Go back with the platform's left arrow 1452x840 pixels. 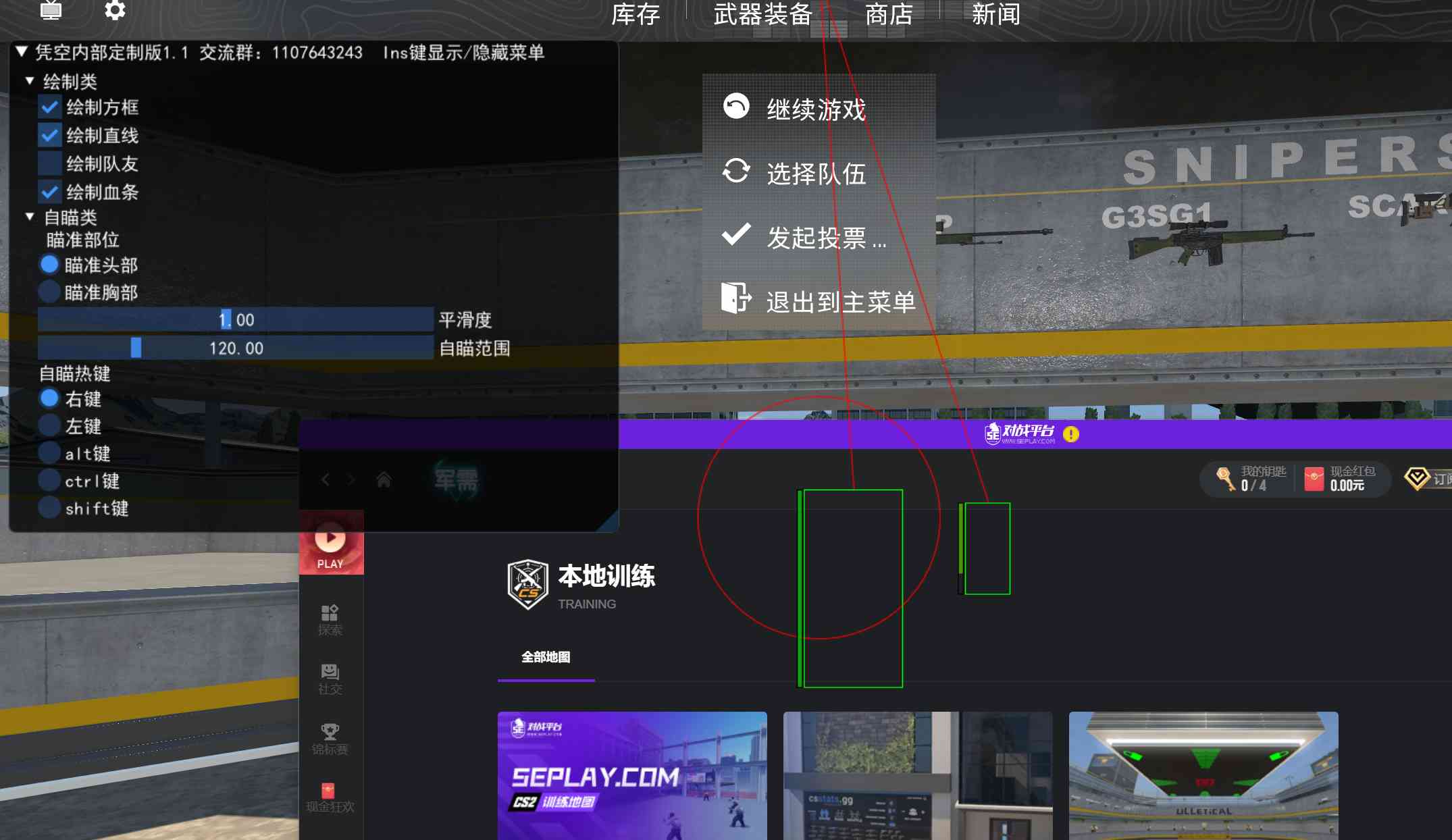326,479
